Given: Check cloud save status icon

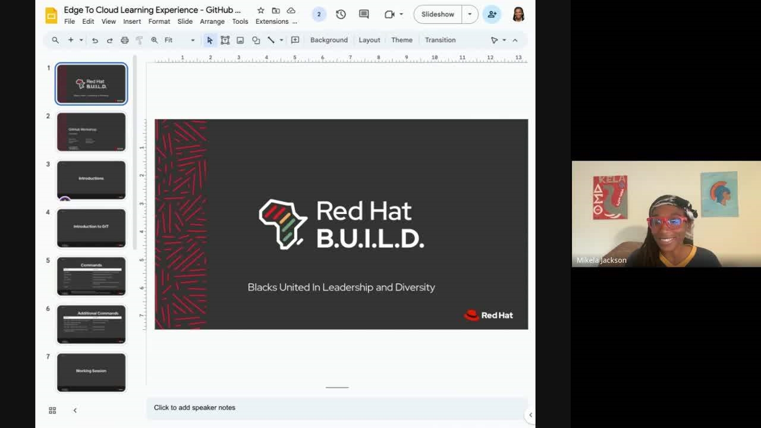Looking at the screenshot, I should 291,10.
